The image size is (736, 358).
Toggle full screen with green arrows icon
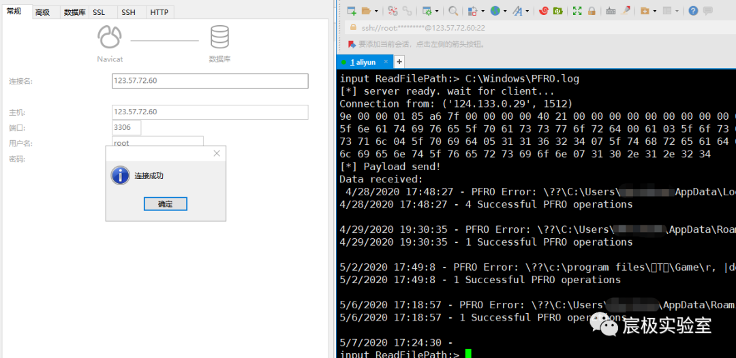pyautogui.click(x=577, y=11)
